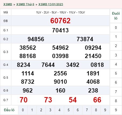
Task: Click the G.7 row label
Action: point(6,100)
